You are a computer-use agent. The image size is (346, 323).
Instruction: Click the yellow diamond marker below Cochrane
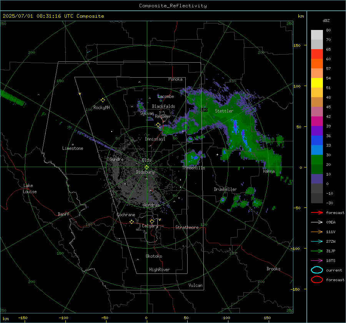132,222
